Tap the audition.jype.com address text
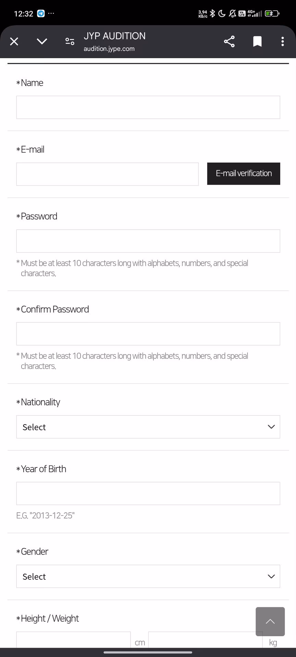Viewport: 296px width, 657px height. click(109, 49)
